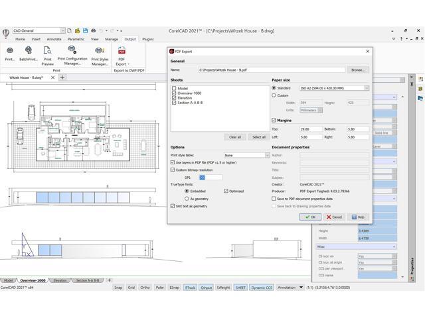The height and width of the screenshot is (318, 425).
Task: Add a new drawing tab with plus
Action: [x=62, y=78]
